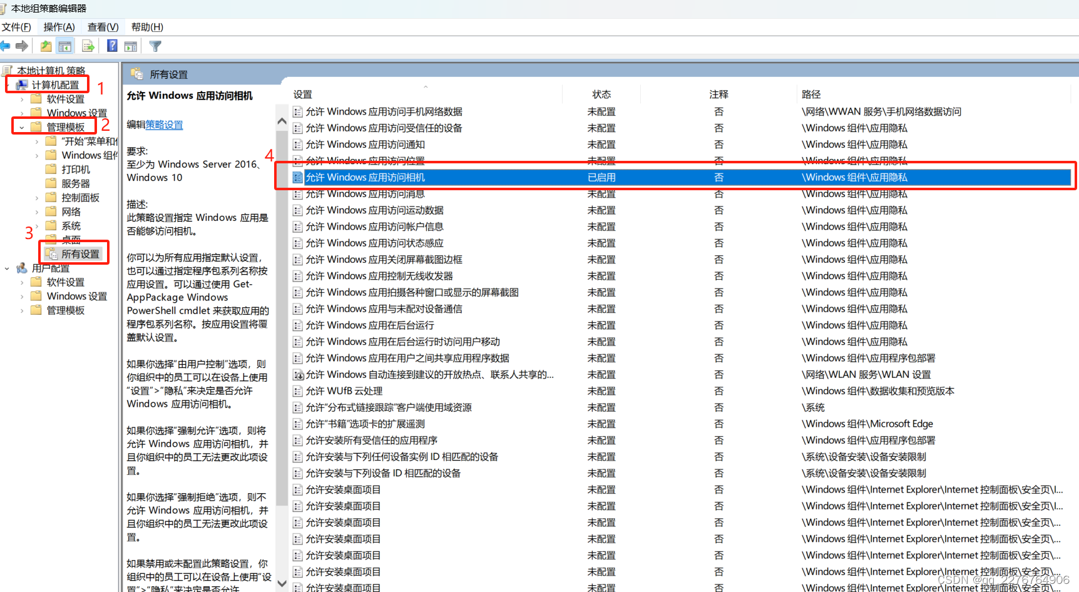Screen dimensions: 1079x592
Task: Select row 允许 Windows 应用访问受信任的设备
Action: [x=681, y=128]
